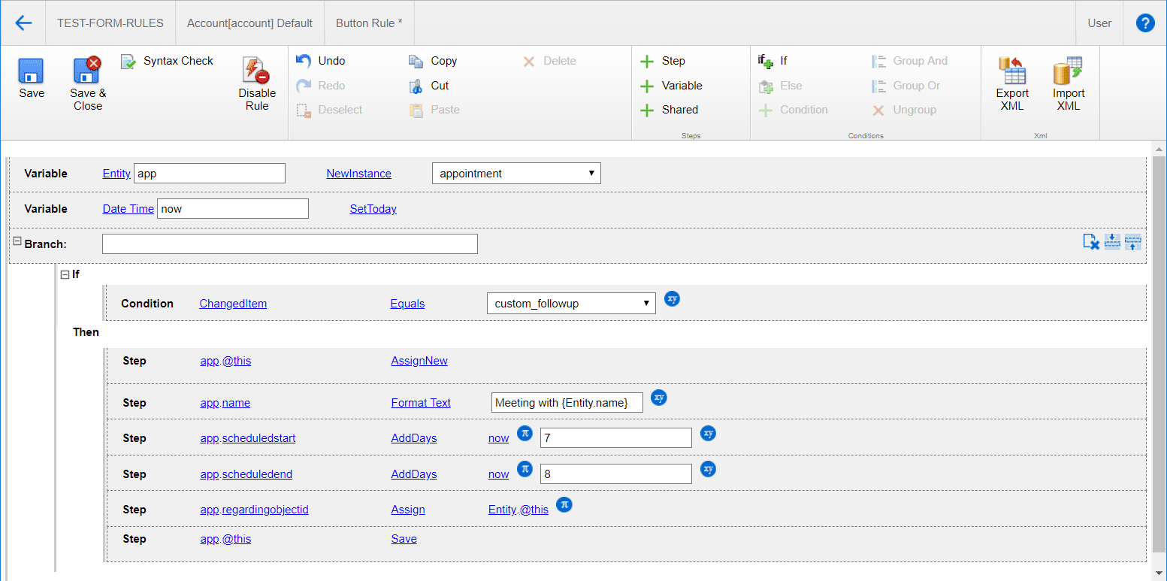This screenshot has width=1167, height=581.
Task: Collapse the Branch section
Action: tap(17, 241)
